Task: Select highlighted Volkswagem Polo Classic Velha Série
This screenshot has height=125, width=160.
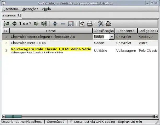Action: pyautogui.click(x=51, y=49)
